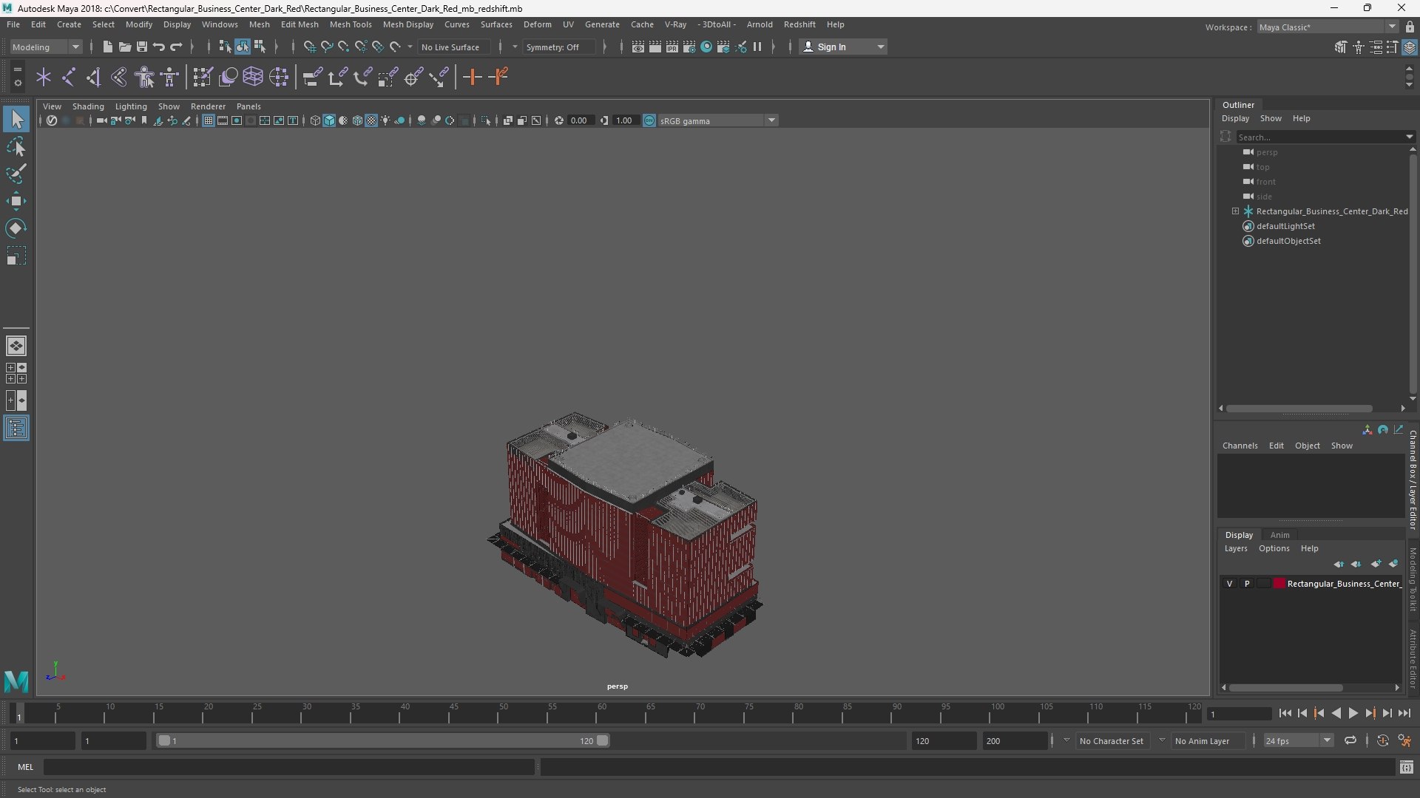1420x798 pixels.
Task: Open the Mesh Tools menu
Action: pyautogui.click(x=351, y=24)
